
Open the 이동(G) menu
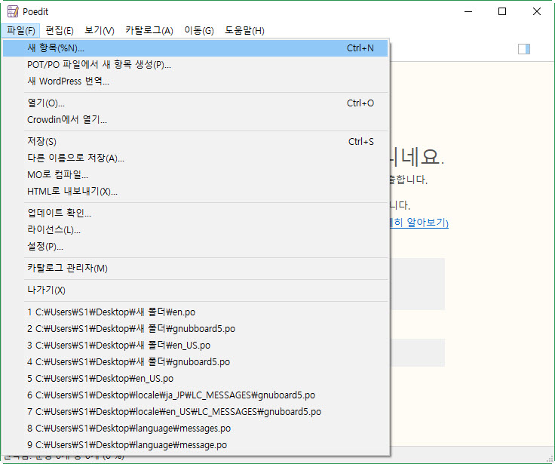point(198,30)
